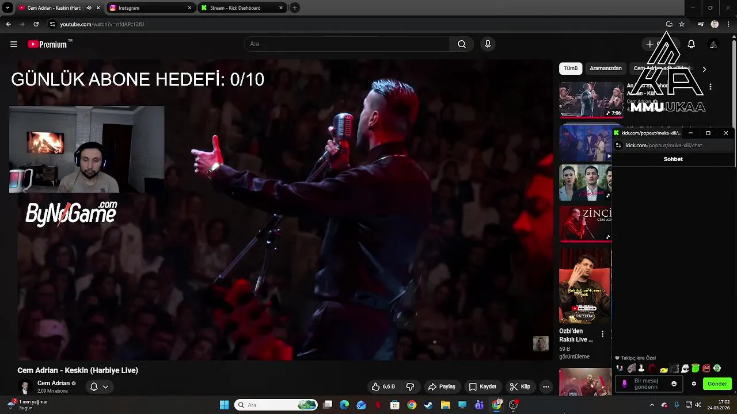Open Ozbi'den Rakılı Live video title
Screen dimensions: 737x414
coord(576,335)
